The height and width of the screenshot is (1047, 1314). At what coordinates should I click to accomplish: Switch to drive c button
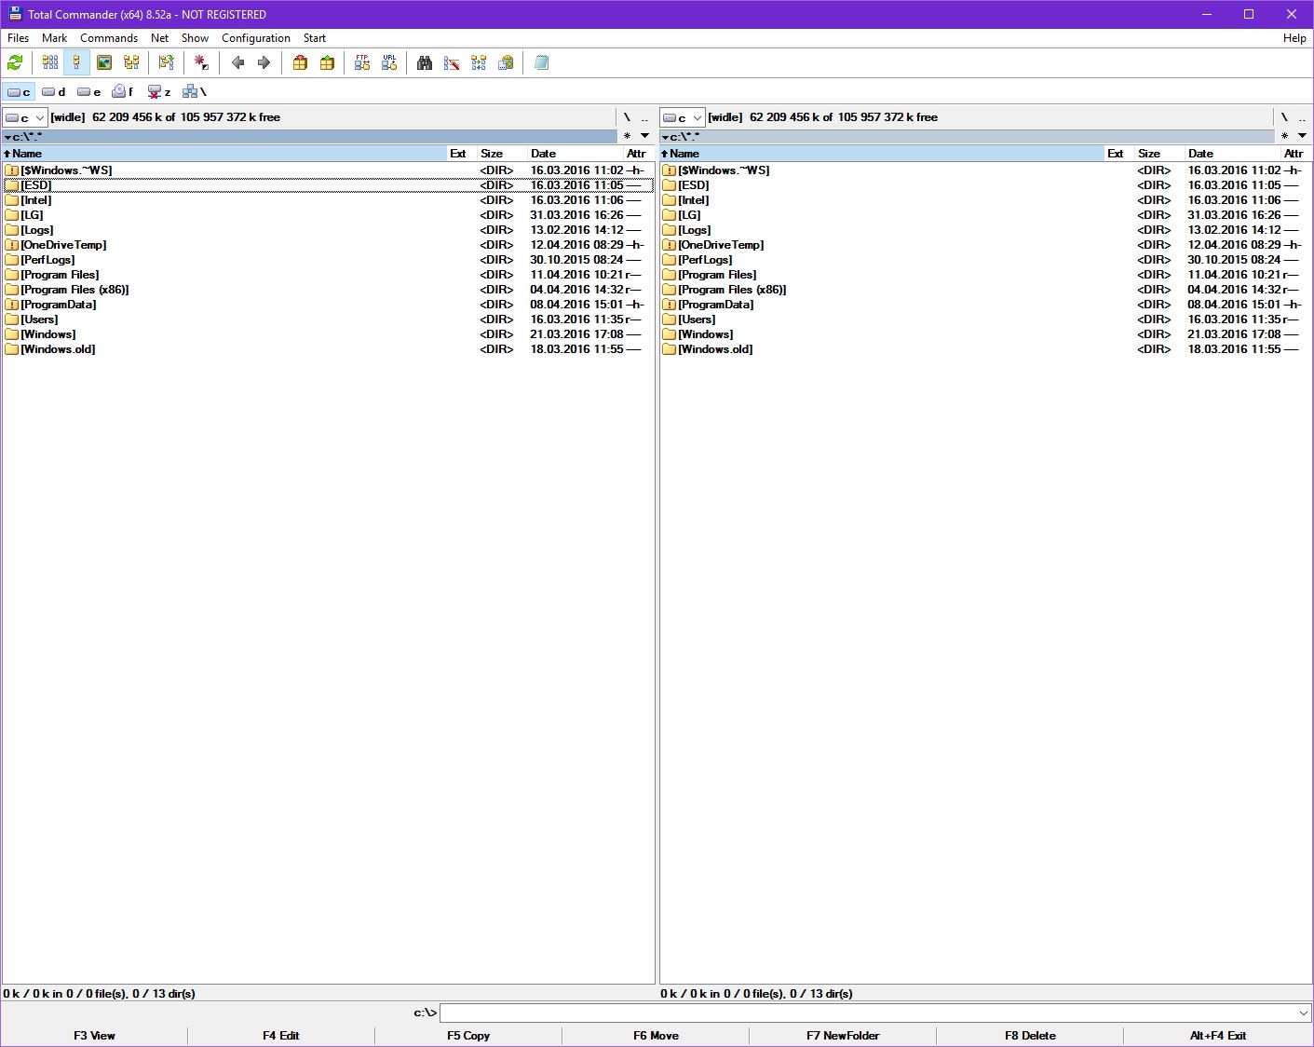click(x=19, y=91)
